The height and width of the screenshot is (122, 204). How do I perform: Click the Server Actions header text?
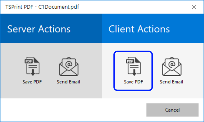tap(39, 29)
